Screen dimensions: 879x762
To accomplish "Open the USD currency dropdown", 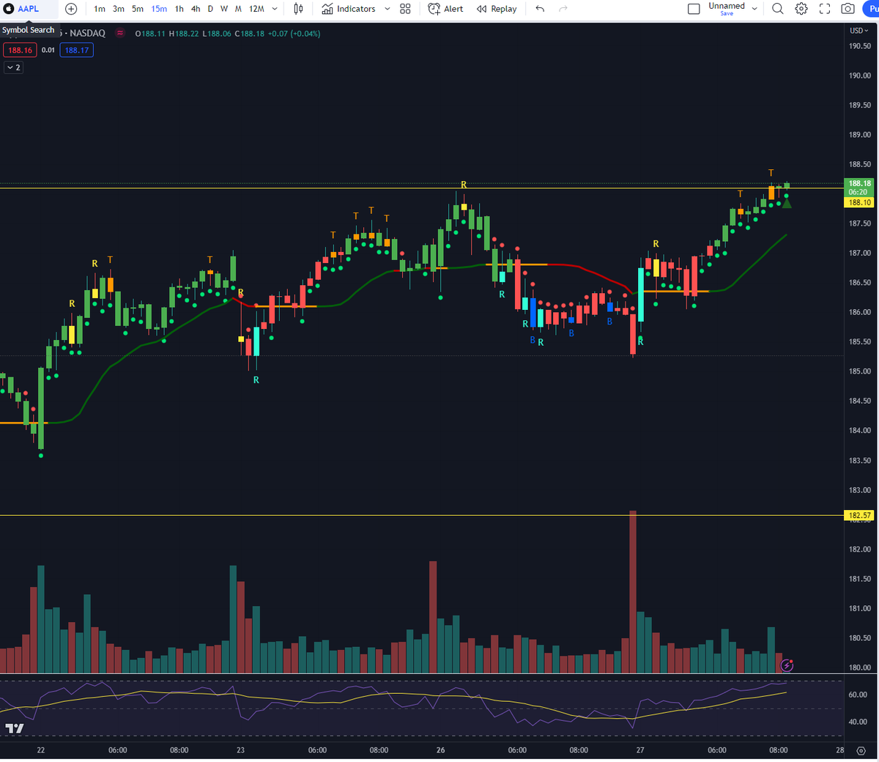I will pos(858,31).
